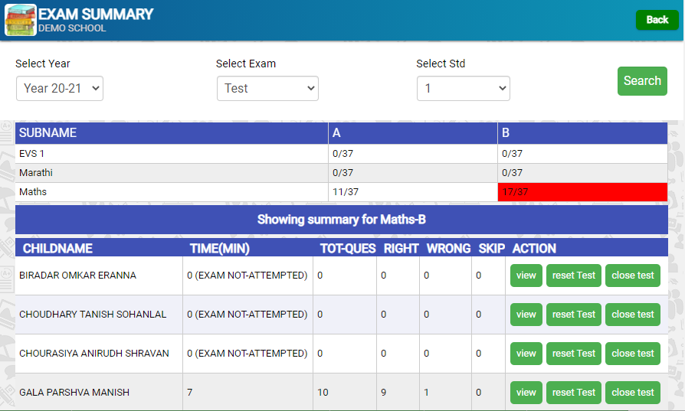Image resolution: width=685 pixels, height=411 pixels.
Task: Select student GALA PARSHVA MANISH
Action: (x=74, y=392)
